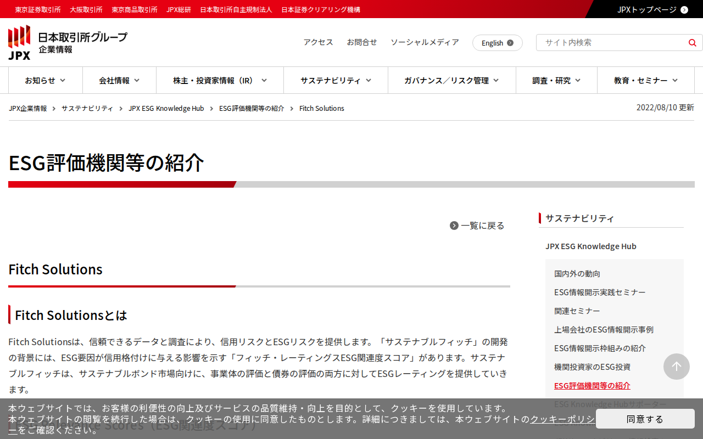
Task: Expand the お知らせ menu
Action: 46,80
